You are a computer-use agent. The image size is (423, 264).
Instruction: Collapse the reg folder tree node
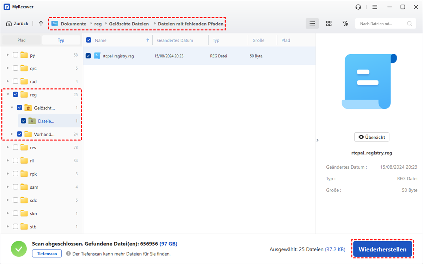[8, 95]
